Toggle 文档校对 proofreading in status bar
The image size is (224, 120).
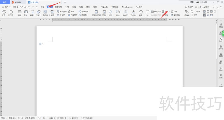(x=74, y=118)
